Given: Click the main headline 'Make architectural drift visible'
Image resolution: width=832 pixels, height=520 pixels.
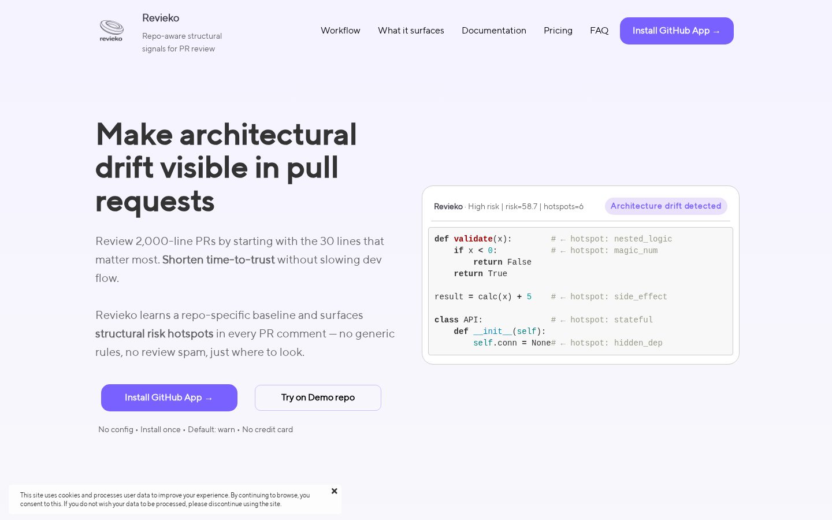Looking at the screenshot, I should pos(226,168).
